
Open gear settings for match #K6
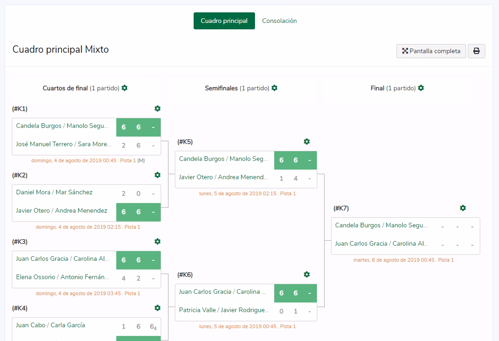tap(307, 275)
